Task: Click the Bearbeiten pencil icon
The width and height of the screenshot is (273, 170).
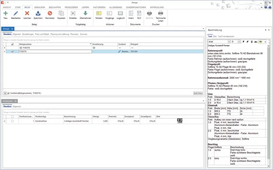Action: (16, 13)
